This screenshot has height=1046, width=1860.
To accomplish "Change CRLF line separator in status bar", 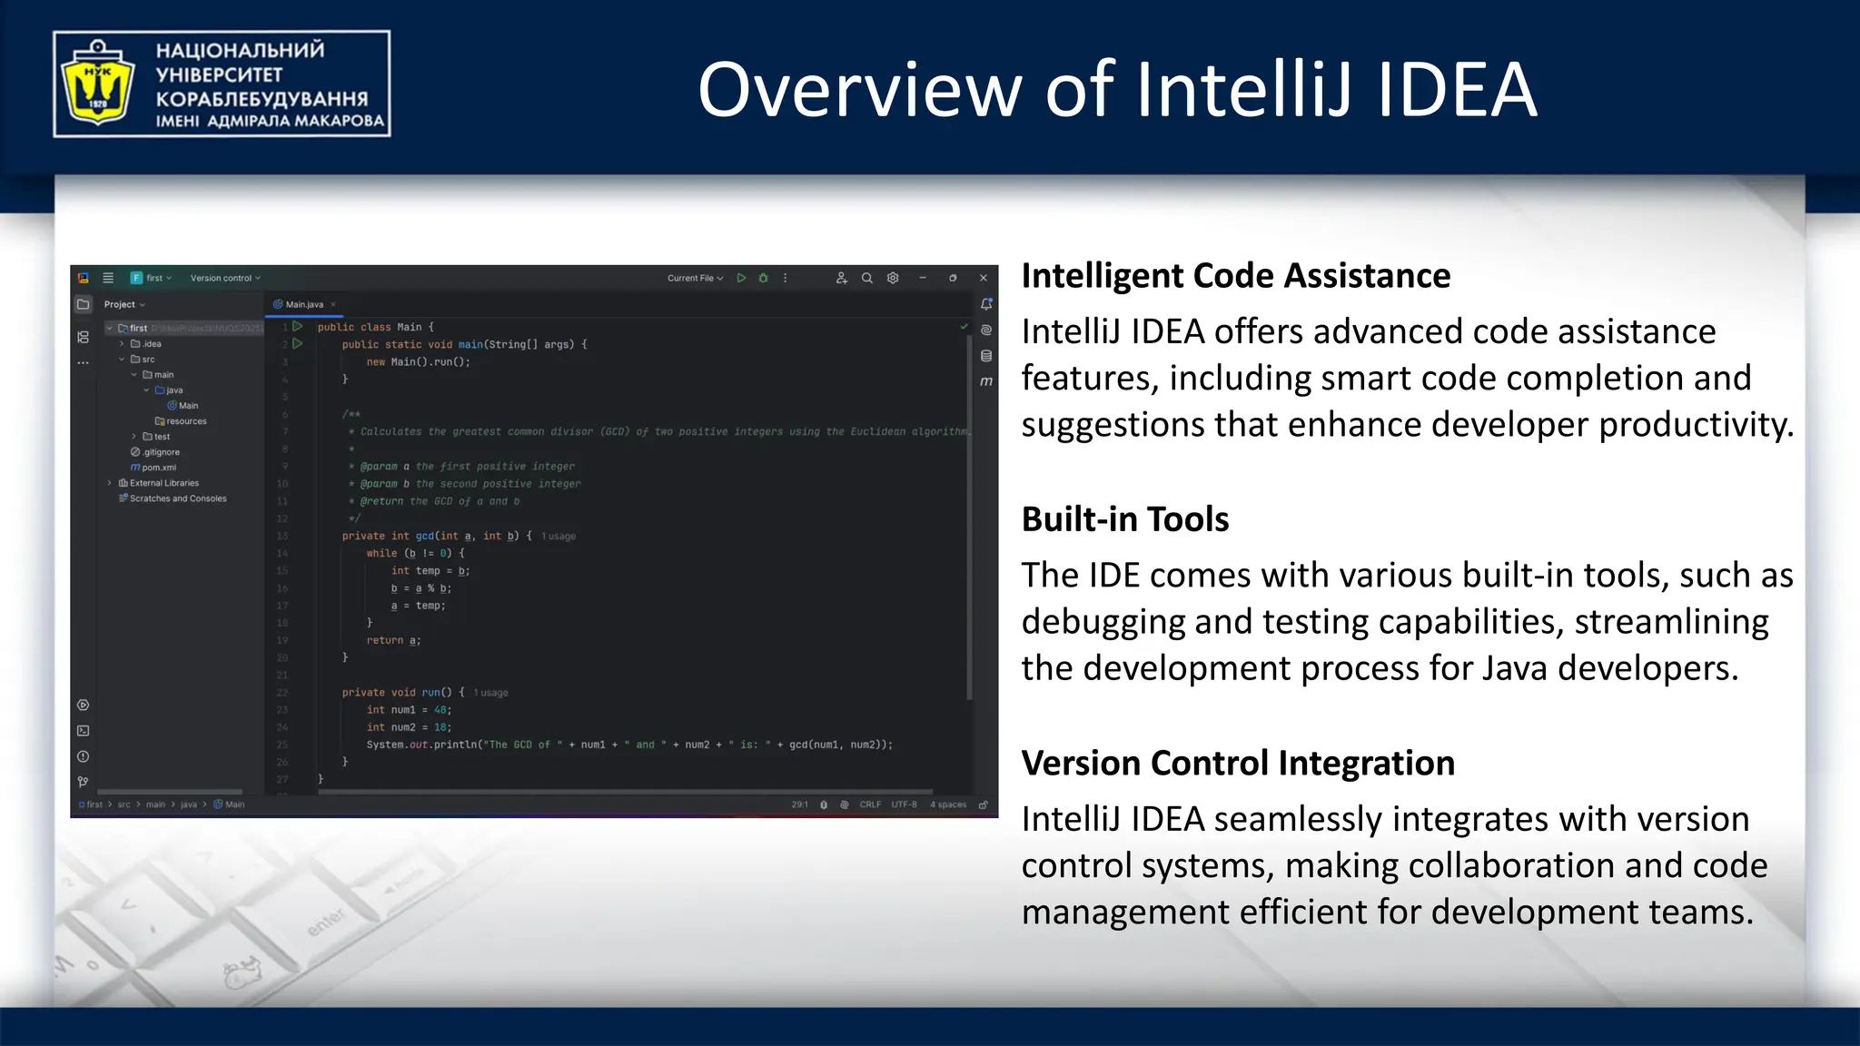I will click(x=870, y=804).
